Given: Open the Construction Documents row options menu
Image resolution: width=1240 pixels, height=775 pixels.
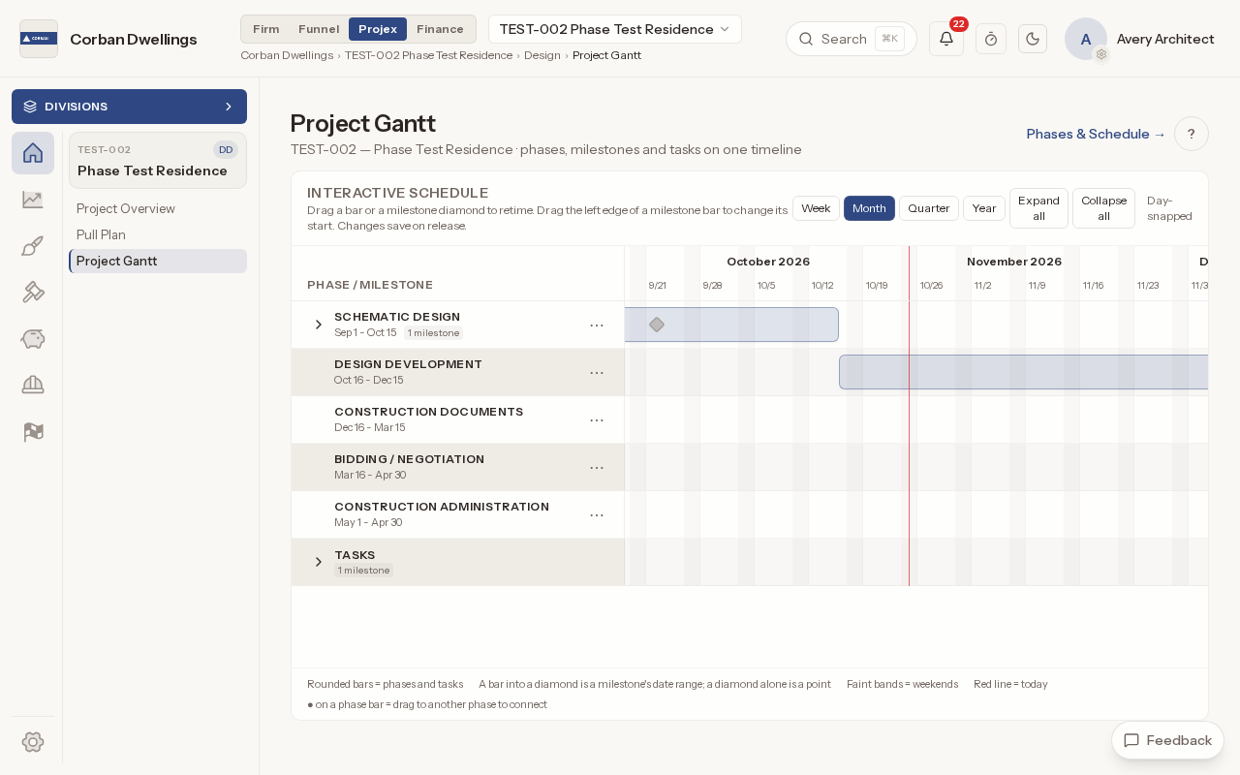Looking at the screenshot, I should pos(597,420).
